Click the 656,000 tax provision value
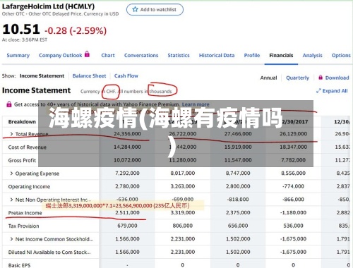This screenshot has width=353, height=268. point(238,226)
